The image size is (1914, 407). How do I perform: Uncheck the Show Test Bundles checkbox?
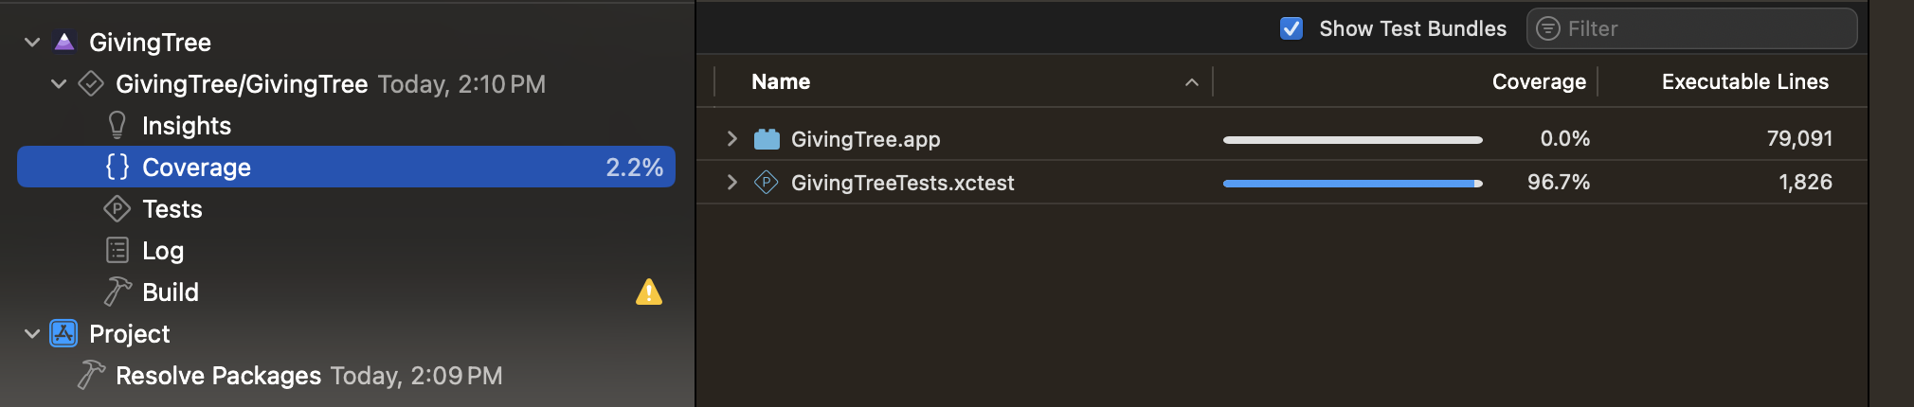(1291, 29)
